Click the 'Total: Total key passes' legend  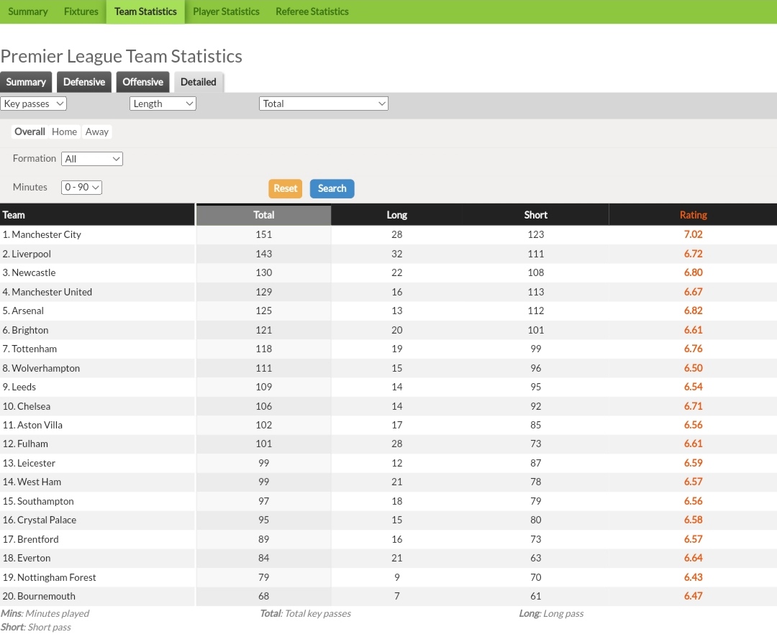point(305,614)
